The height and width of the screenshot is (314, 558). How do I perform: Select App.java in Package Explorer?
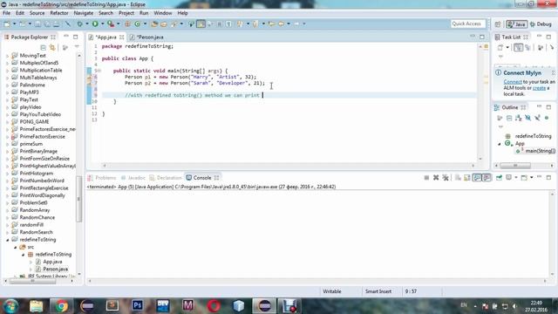(52, 262)
